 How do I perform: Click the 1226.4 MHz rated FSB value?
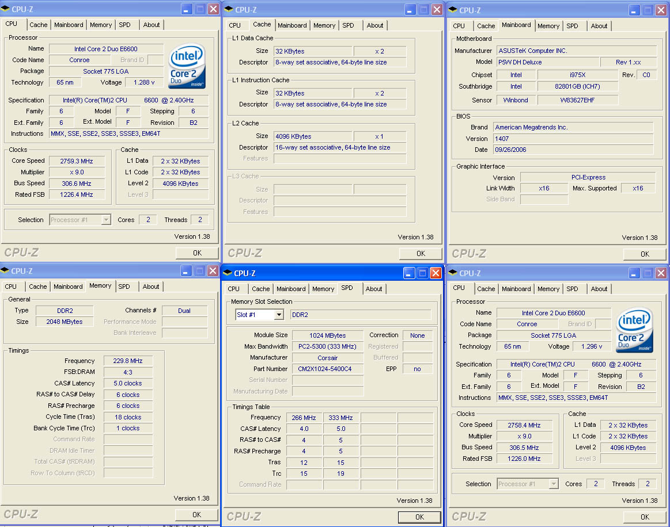[x=77, y=194]
